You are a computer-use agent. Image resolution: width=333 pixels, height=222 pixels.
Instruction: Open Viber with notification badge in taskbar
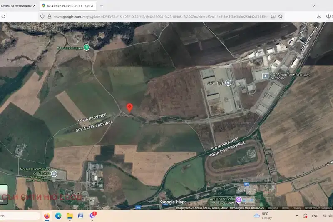coord(92,215)
